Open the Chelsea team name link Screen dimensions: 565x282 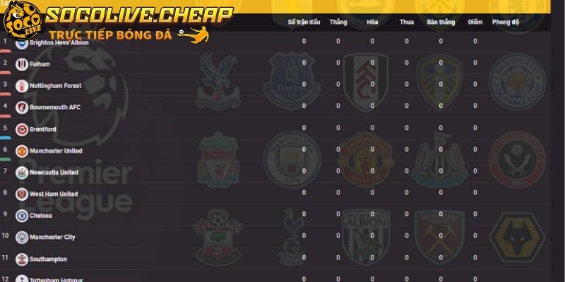(x=41, y=216)
